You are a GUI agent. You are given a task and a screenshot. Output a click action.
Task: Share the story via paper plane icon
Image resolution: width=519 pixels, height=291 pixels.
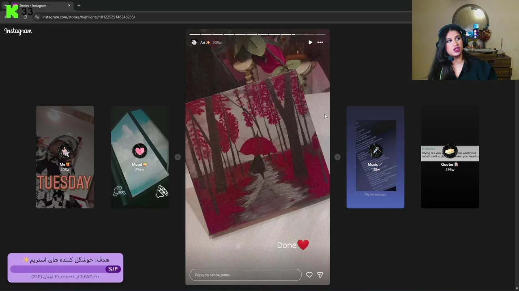[320, 275]
